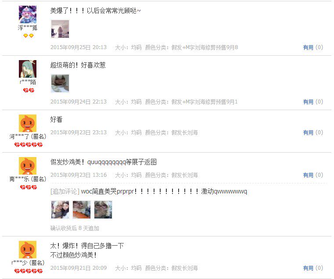Mark 09月24日 review as 有用

(308, 102)
